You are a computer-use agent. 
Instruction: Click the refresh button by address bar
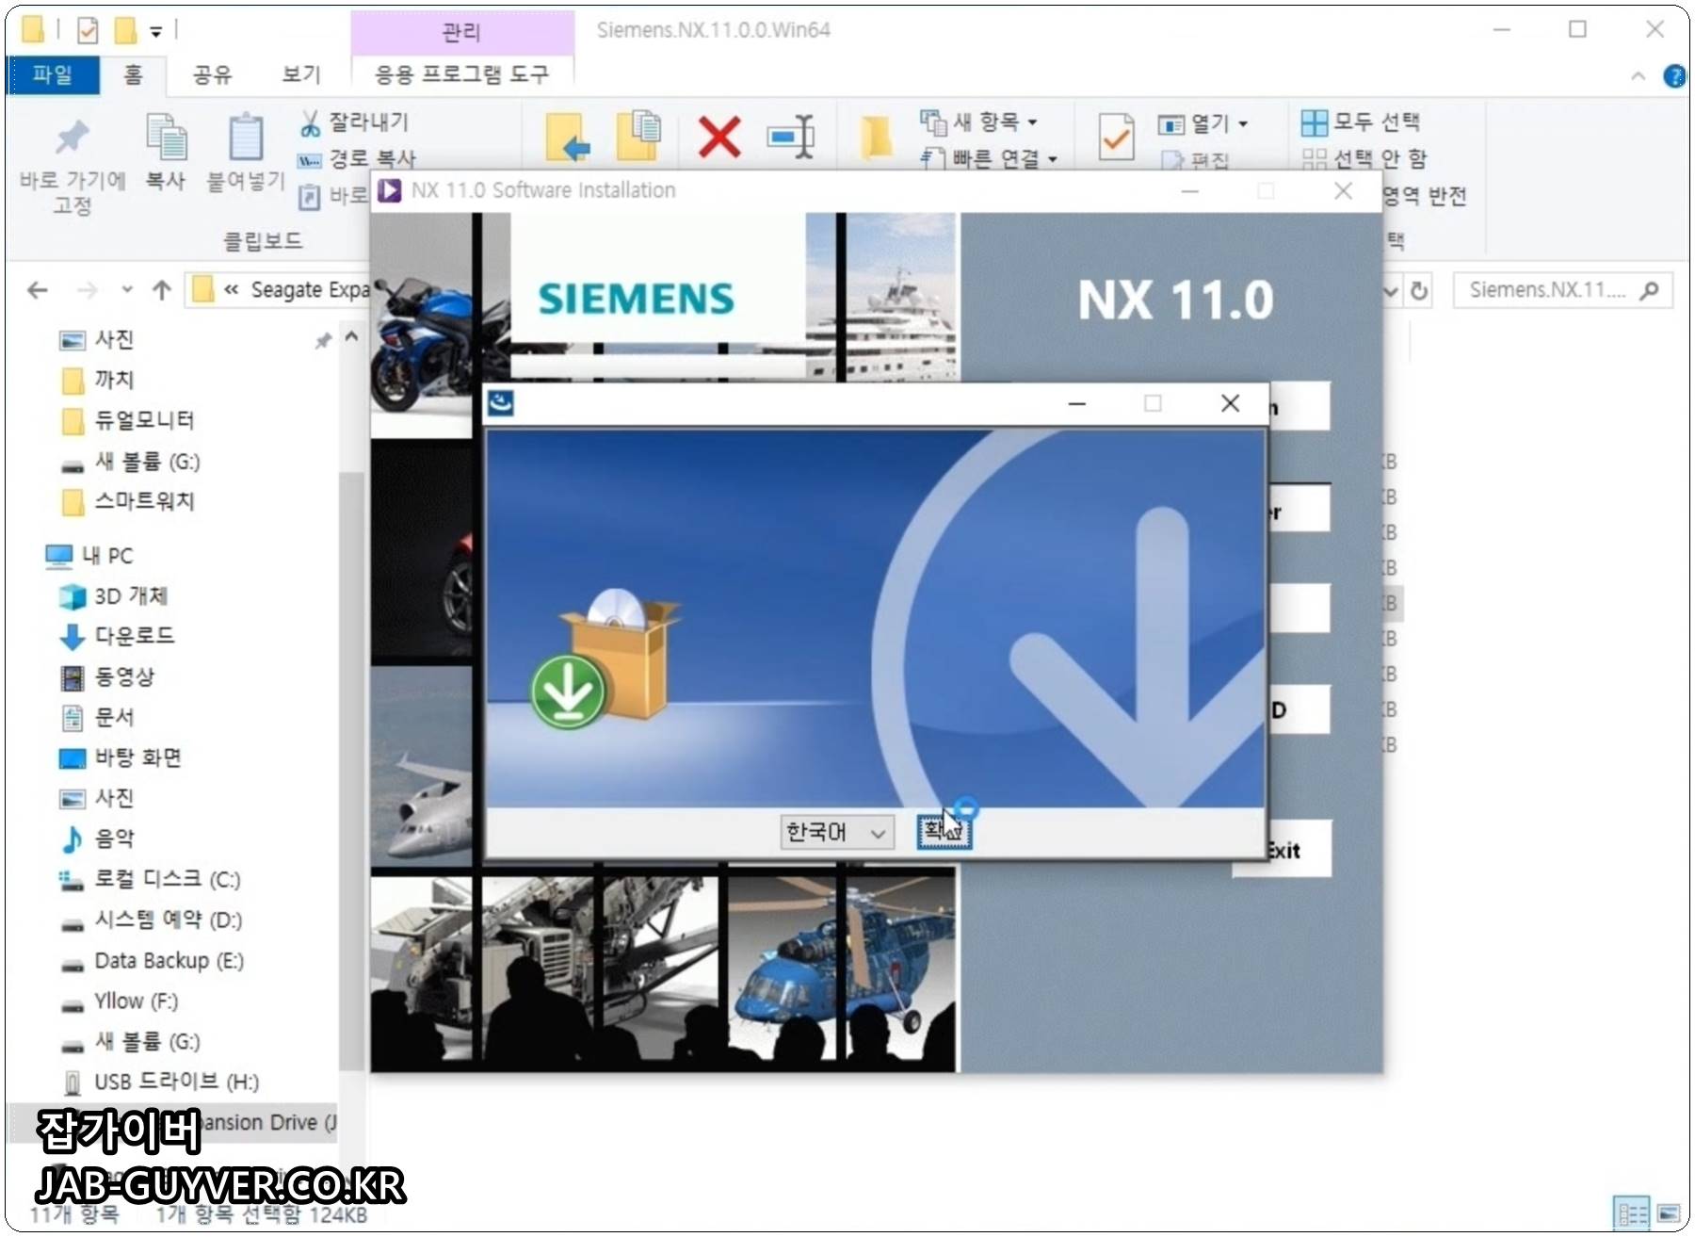(x=1419, y=291)
